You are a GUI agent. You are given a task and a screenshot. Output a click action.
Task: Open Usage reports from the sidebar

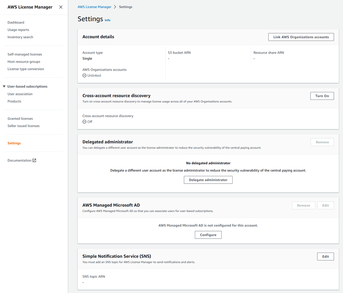[18, 29]
